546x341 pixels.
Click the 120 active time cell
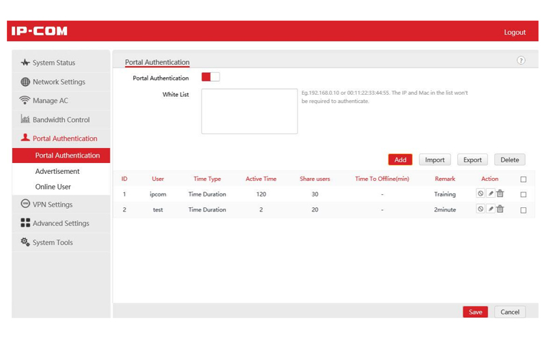coord(261,194)
